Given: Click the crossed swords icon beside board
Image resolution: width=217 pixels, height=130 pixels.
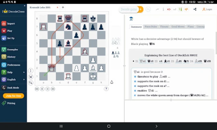Looking at the screenshot, I should click(x=31, y=77).
